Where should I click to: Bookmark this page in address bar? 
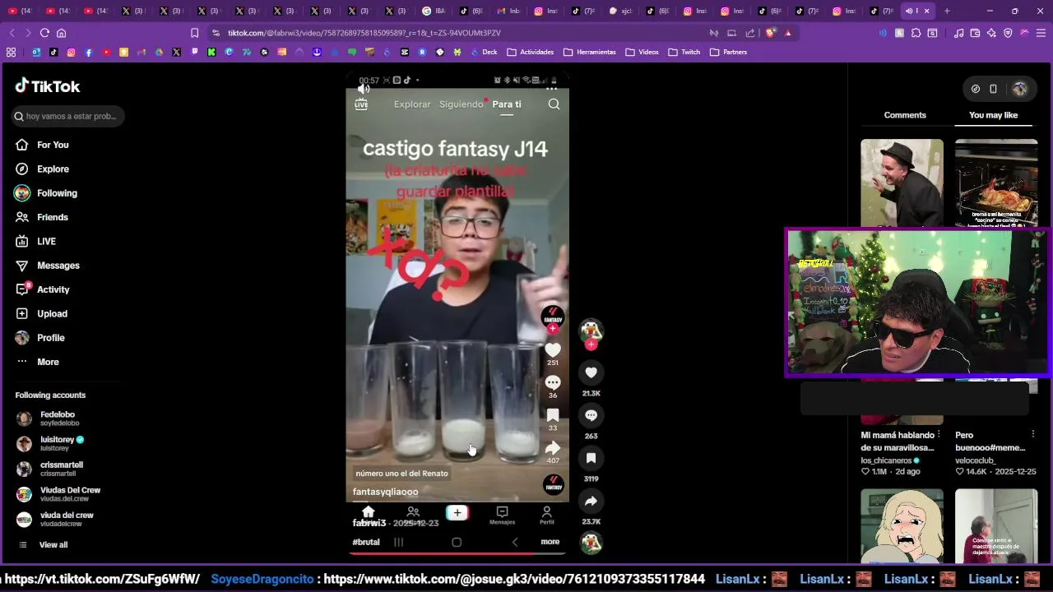tap(195, 33)
